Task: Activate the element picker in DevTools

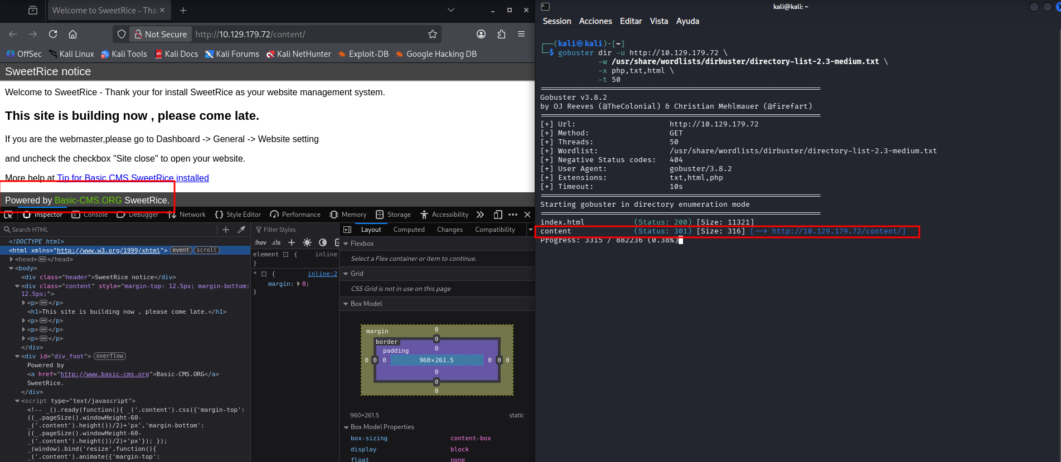Action: pyautogui.click(x=8, y=215)
